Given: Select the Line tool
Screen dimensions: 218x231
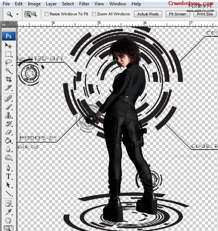Looking at the screenshot, I should (8, 193).
